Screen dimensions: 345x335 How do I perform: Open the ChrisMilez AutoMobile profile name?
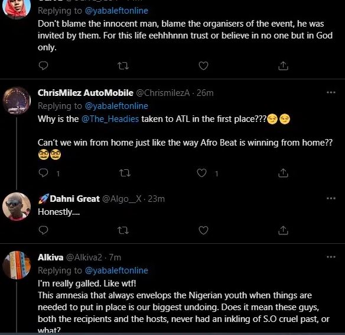coord(86,93)
